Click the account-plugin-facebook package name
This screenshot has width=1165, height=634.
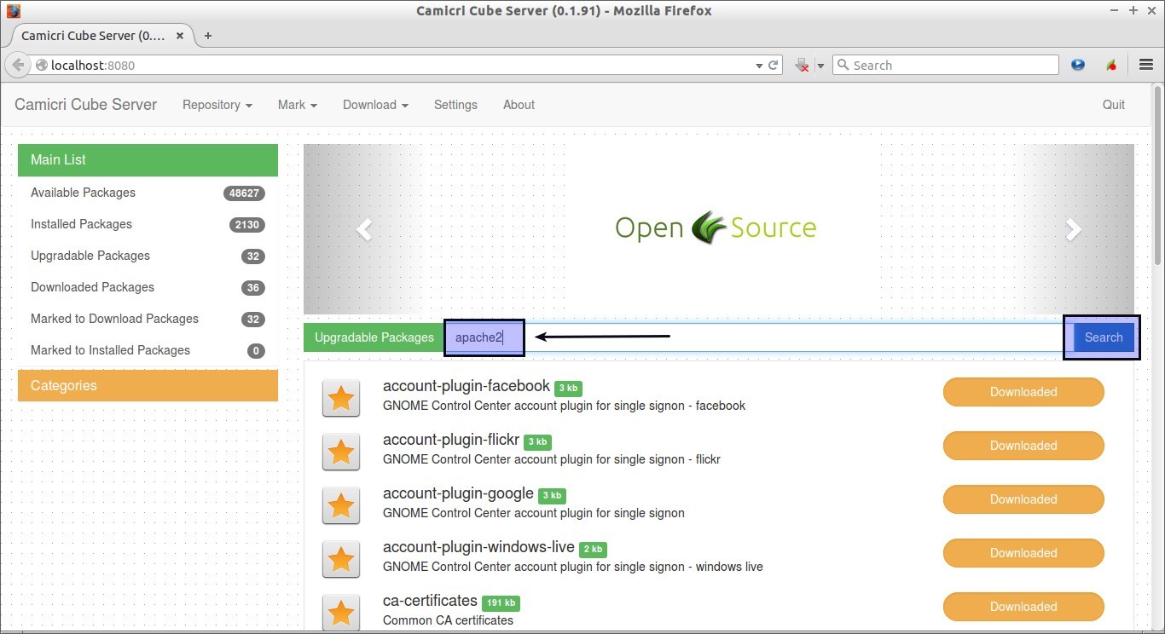(x=467, y=386)
